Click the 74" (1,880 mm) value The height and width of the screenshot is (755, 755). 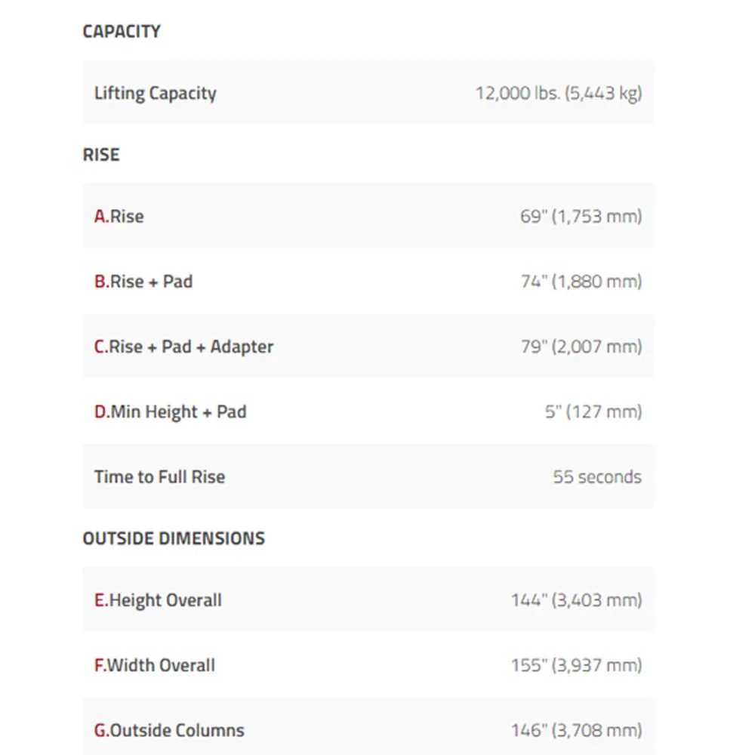coord(581,281)
